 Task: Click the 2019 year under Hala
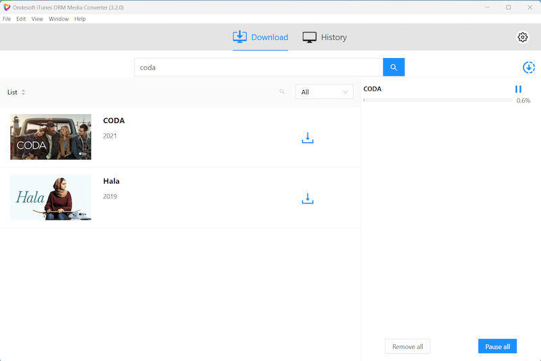pyautogui.click(x=110, y=197)
